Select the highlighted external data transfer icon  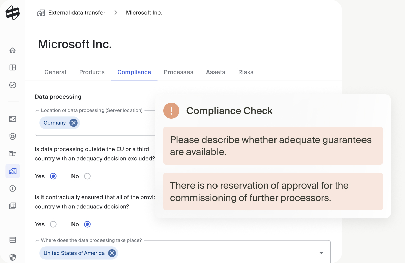pos(12,171)
